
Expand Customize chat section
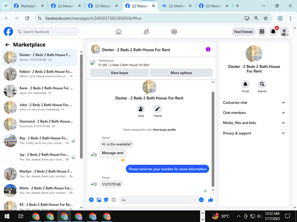coord(254,102)
